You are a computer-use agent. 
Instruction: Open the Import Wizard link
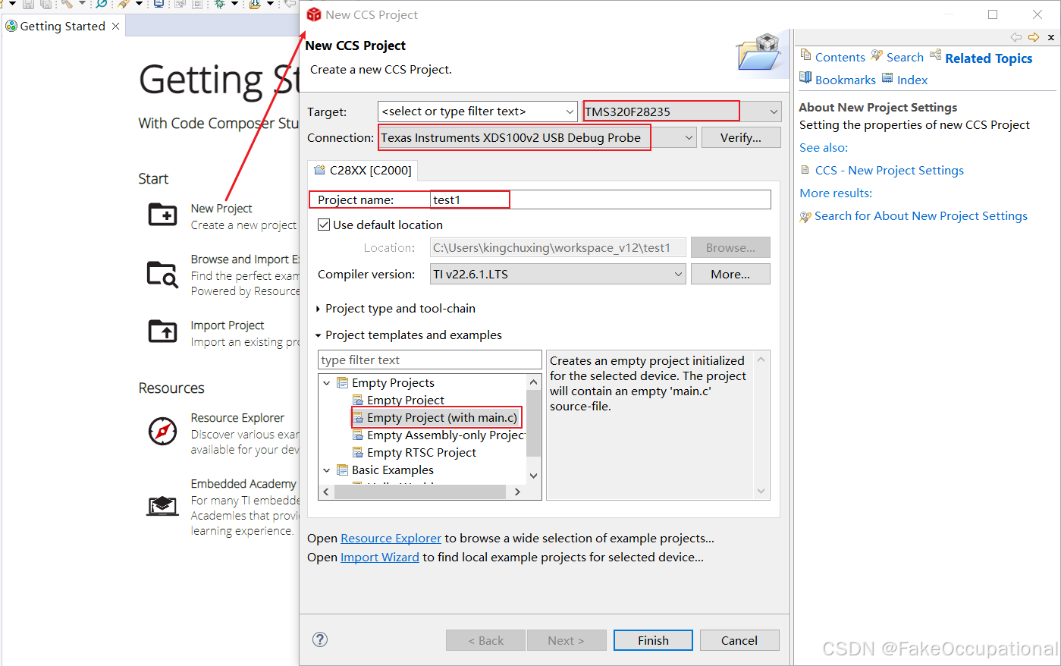(x=379, y=557)
